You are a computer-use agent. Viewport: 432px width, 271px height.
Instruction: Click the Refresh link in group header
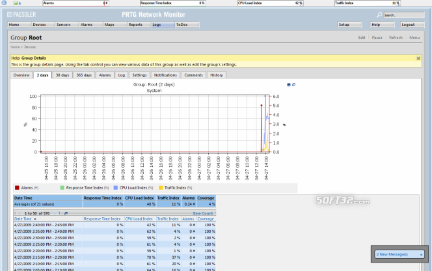[396, 38]
